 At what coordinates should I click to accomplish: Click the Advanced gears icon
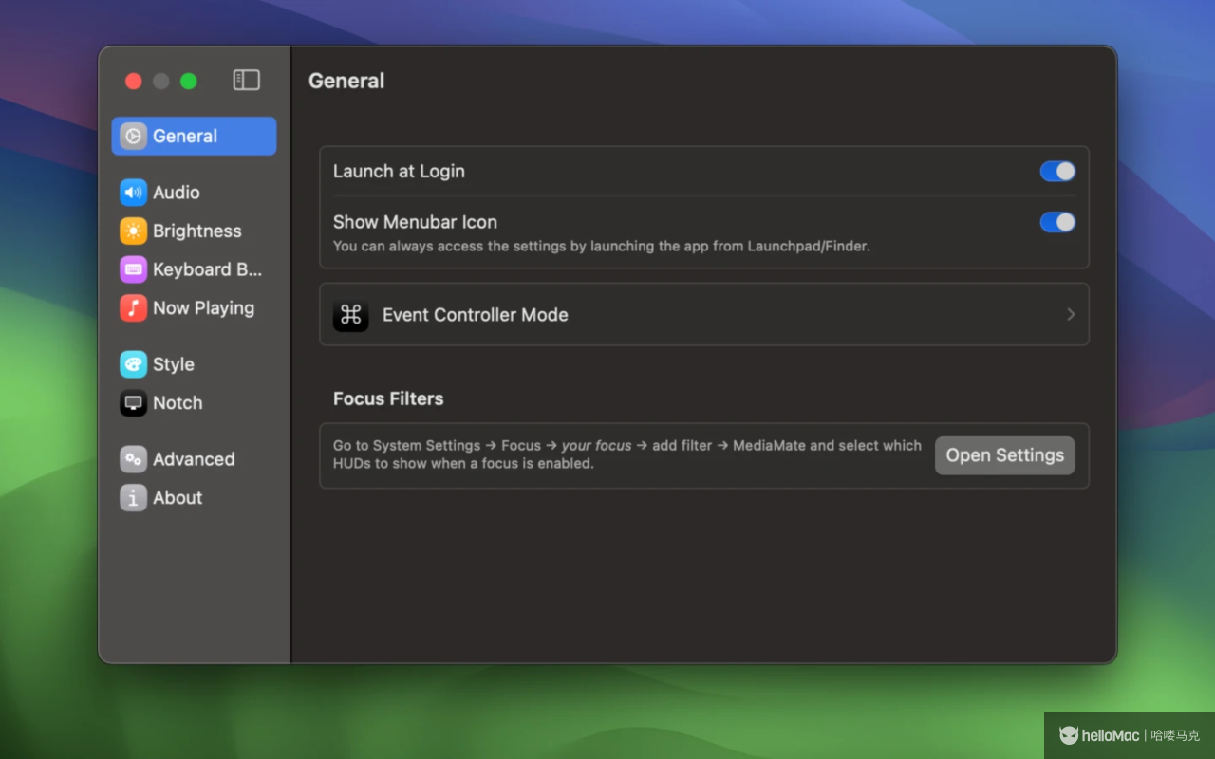pyautogui.click(x=133, y=459)
